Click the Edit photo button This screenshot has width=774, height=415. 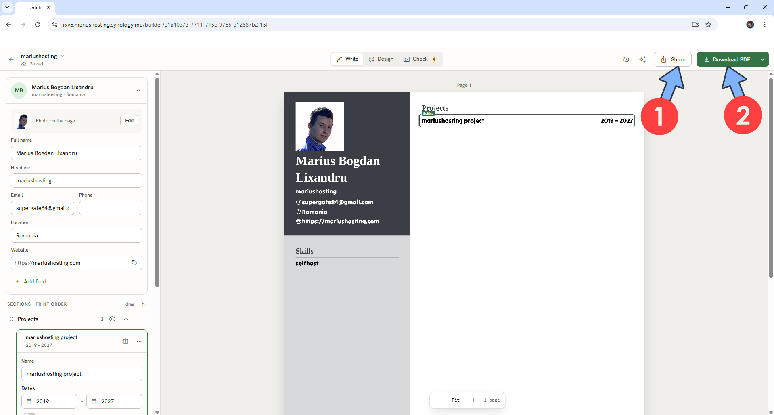129,121
